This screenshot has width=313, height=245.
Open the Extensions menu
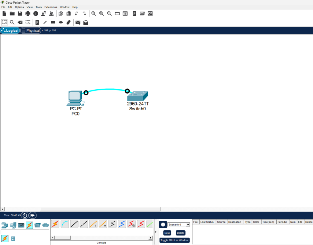coord(51,7)
